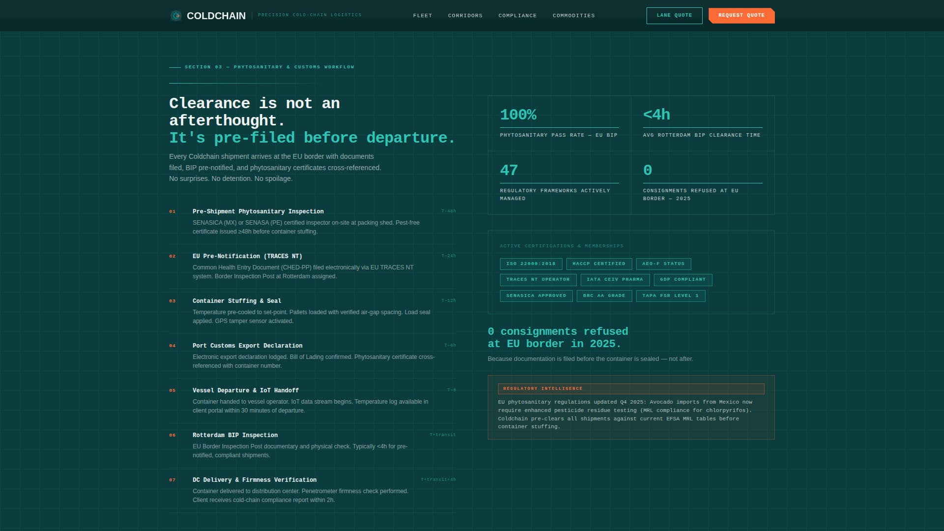Click 'Rotterdam BIP Inspection' step title
This screenshot has height=531, width=944.
235,435
